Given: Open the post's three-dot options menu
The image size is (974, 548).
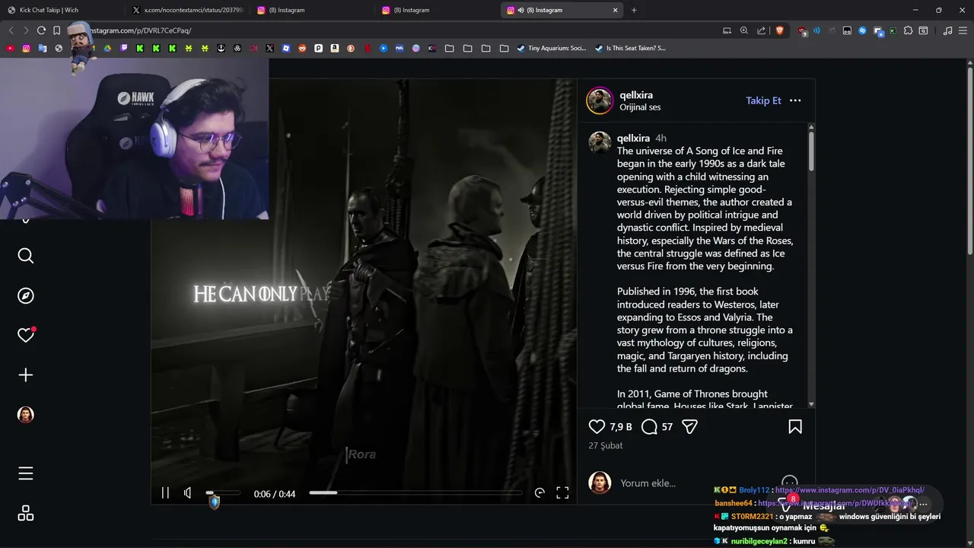Looking at the screenshot, I should point(795,100).
